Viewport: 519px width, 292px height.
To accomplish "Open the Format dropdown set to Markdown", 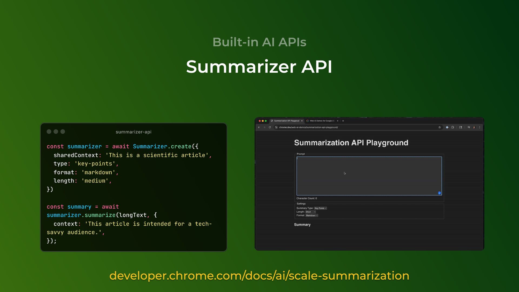I will tap(312, 215).
